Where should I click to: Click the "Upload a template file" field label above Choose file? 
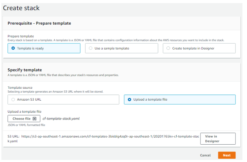click(x=24, y=112)
